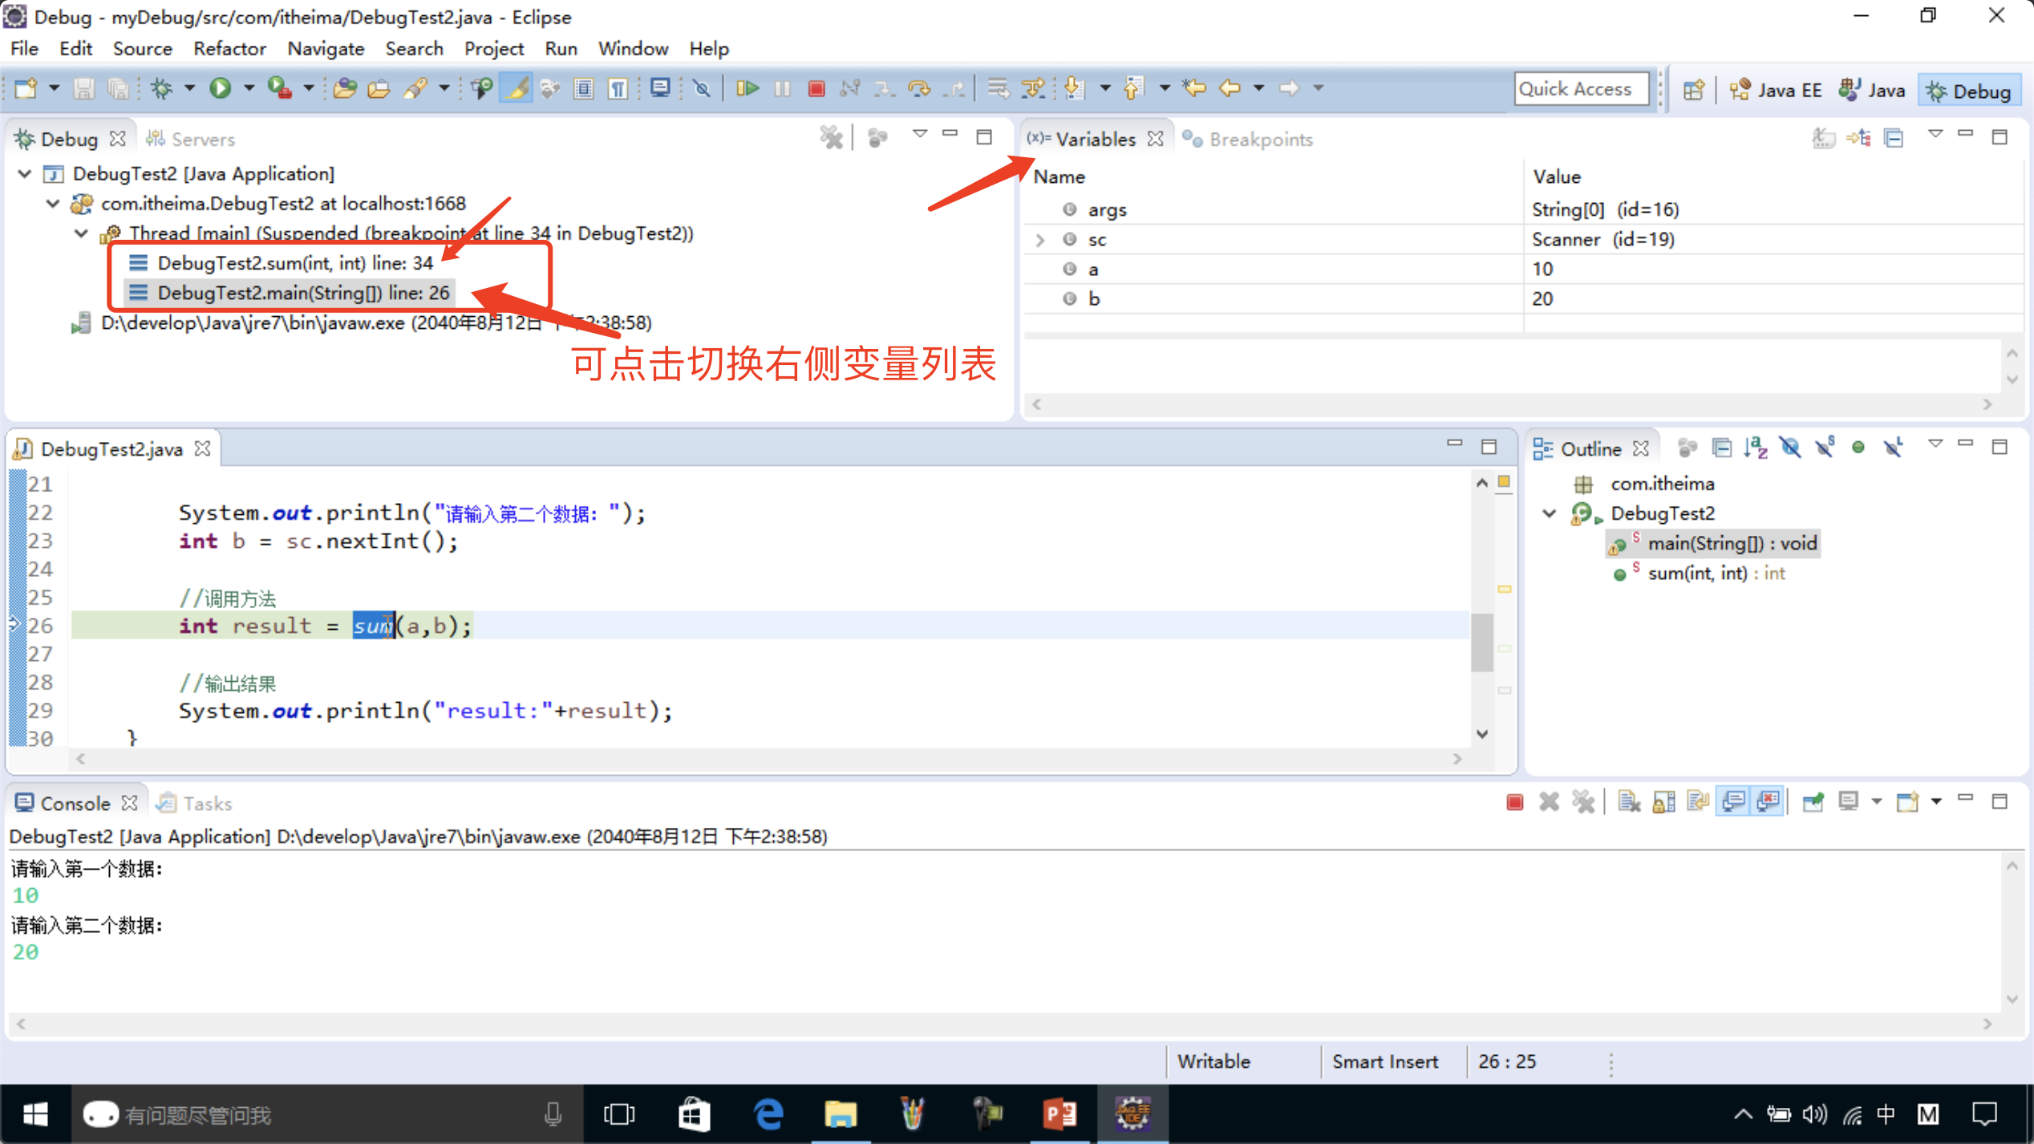Click the editor vertical scrollbar down arrow
This screenshot has width=2034, height=1144.
click(1482, 734)
